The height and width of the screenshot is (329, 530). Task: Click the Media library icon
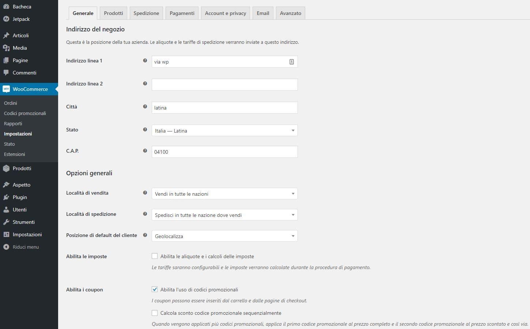[6, 48]
